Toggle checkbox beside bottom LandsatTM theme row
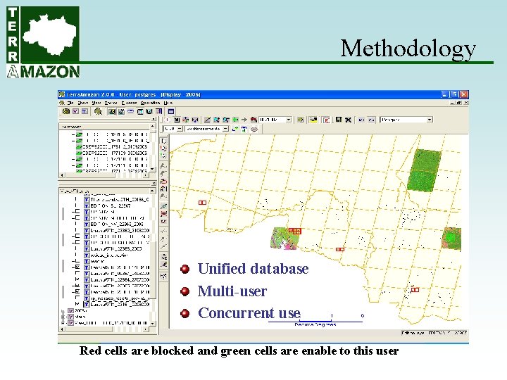The image size is (507, 380). click(x=77, y=304)
